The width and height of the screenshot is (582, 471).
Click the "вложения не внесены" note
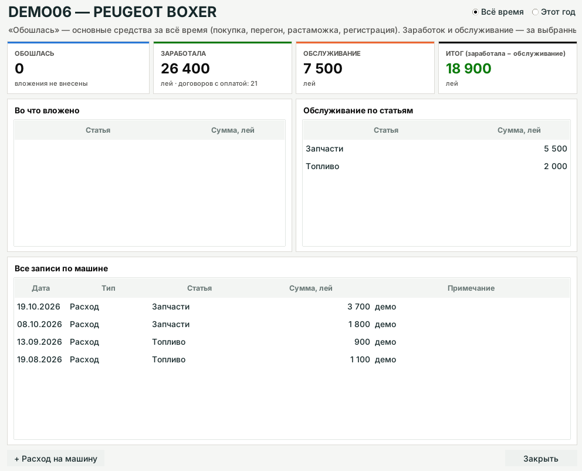(x=51, y=83)
